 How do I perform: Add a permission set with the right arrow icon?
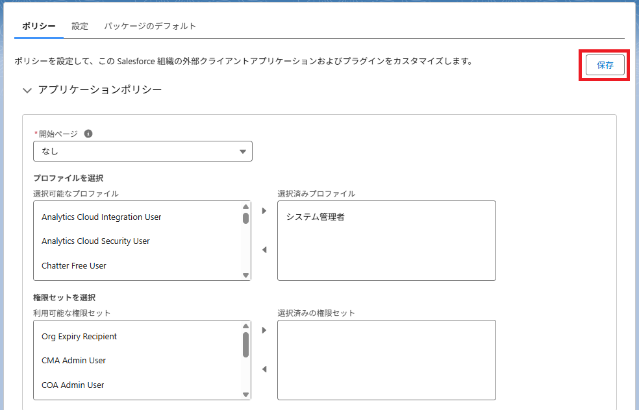click(x=264, y=330)
